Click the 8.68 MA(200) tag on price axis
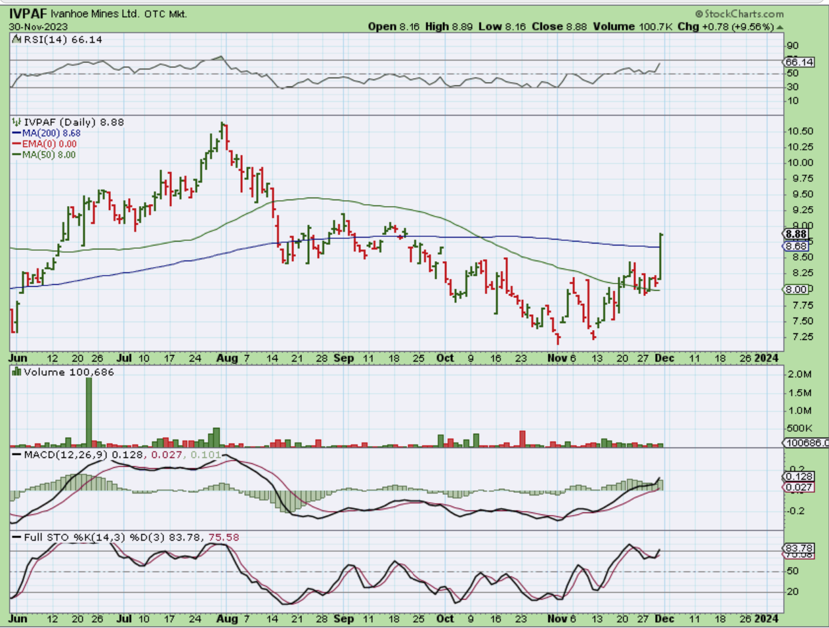This screenshot has height=628, width=829. tap(797, 246)
